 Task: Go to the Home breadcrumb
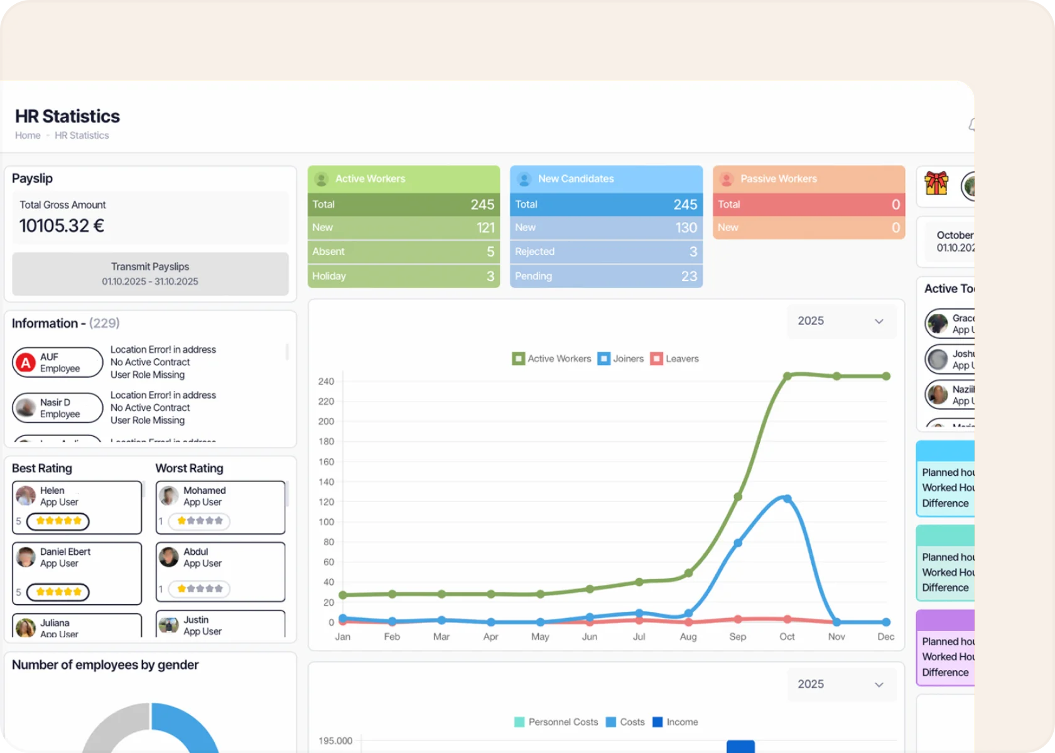coord(28,136)
